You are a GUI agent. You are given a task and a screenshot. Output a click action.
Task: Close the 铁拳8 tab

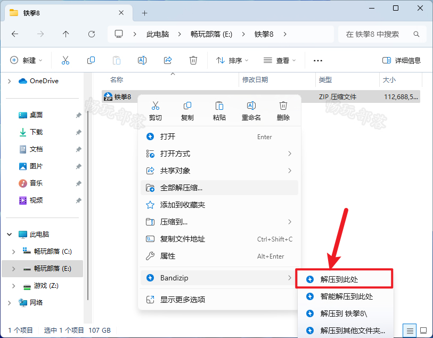[121, 13]
